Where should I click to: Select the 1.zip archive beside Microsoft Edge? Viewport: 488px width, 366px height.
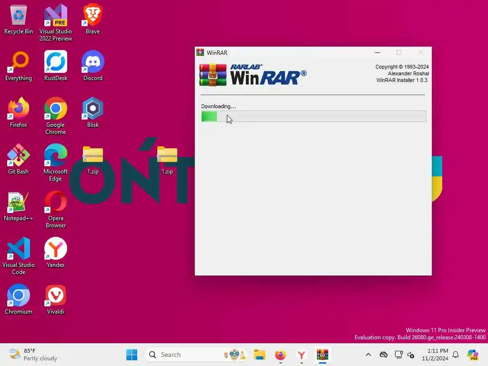pos(93,160)
